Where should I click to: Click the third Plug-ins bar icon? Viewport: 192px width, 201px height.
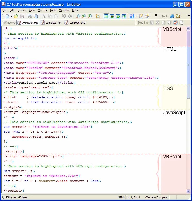click(x=163, y=23)
